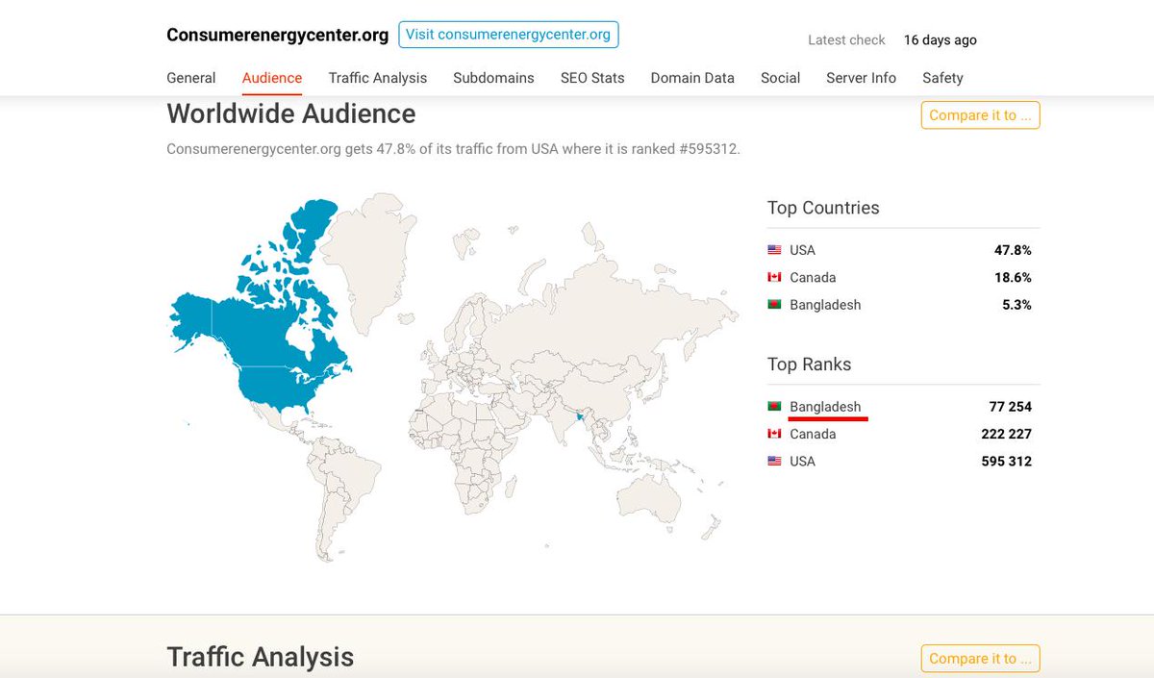The width and height of the screenshot is (1154, 678).
Task: Select the Safety tab
Action: [x=942, y=78]
